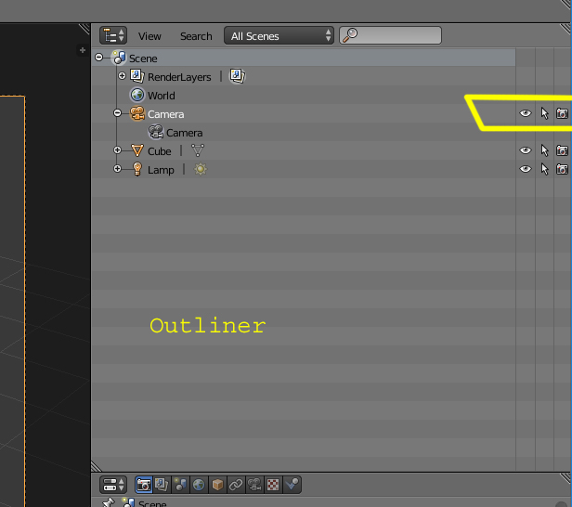
Task: Click the Lamp sun data icon
Action: [x=201, y=169]
